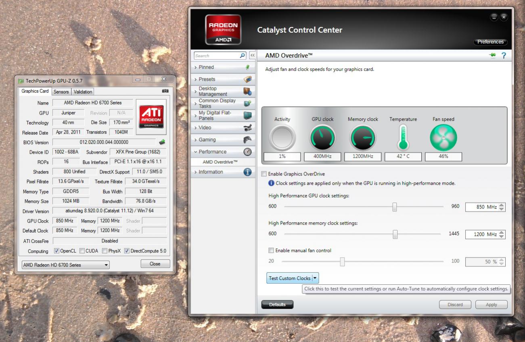Open the AMD Radeon HD 6700 Series dropdown
The width and height of the screenshot is (525, 342).
click(66, 265)
